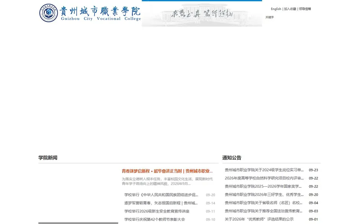Click the Guizhou City Vocational College round emblem
The image size is (359, 224).
49,13
